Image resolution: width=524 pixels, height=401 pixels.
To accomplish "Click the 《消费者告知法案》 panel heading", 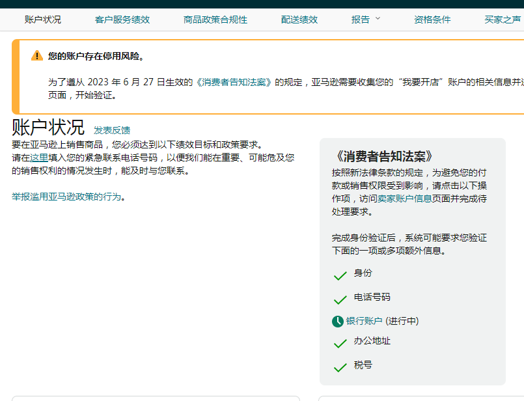I will [x=383, y=156].
